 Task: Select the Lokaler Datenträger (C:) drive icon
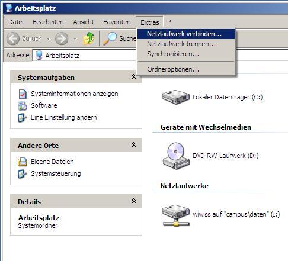point(176,97)
